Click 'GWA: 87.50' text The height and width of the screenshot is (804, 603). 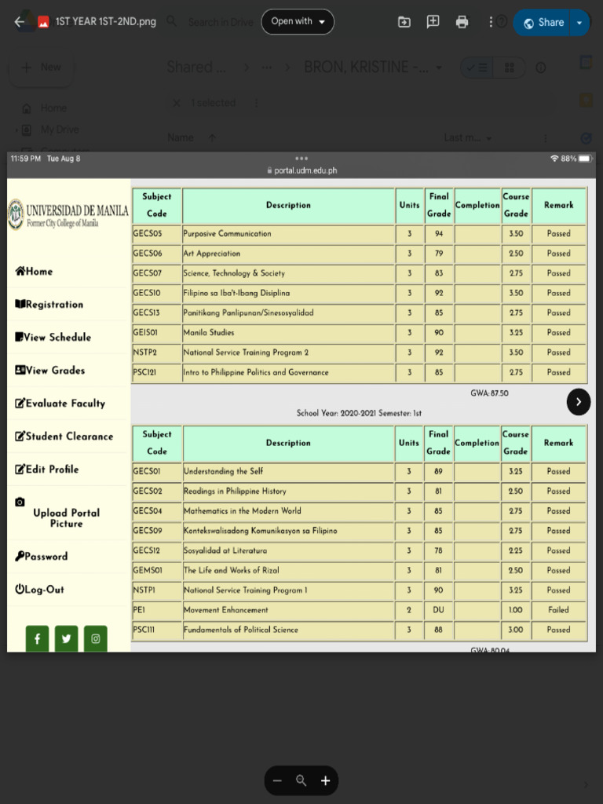click(x=490, y=393)
